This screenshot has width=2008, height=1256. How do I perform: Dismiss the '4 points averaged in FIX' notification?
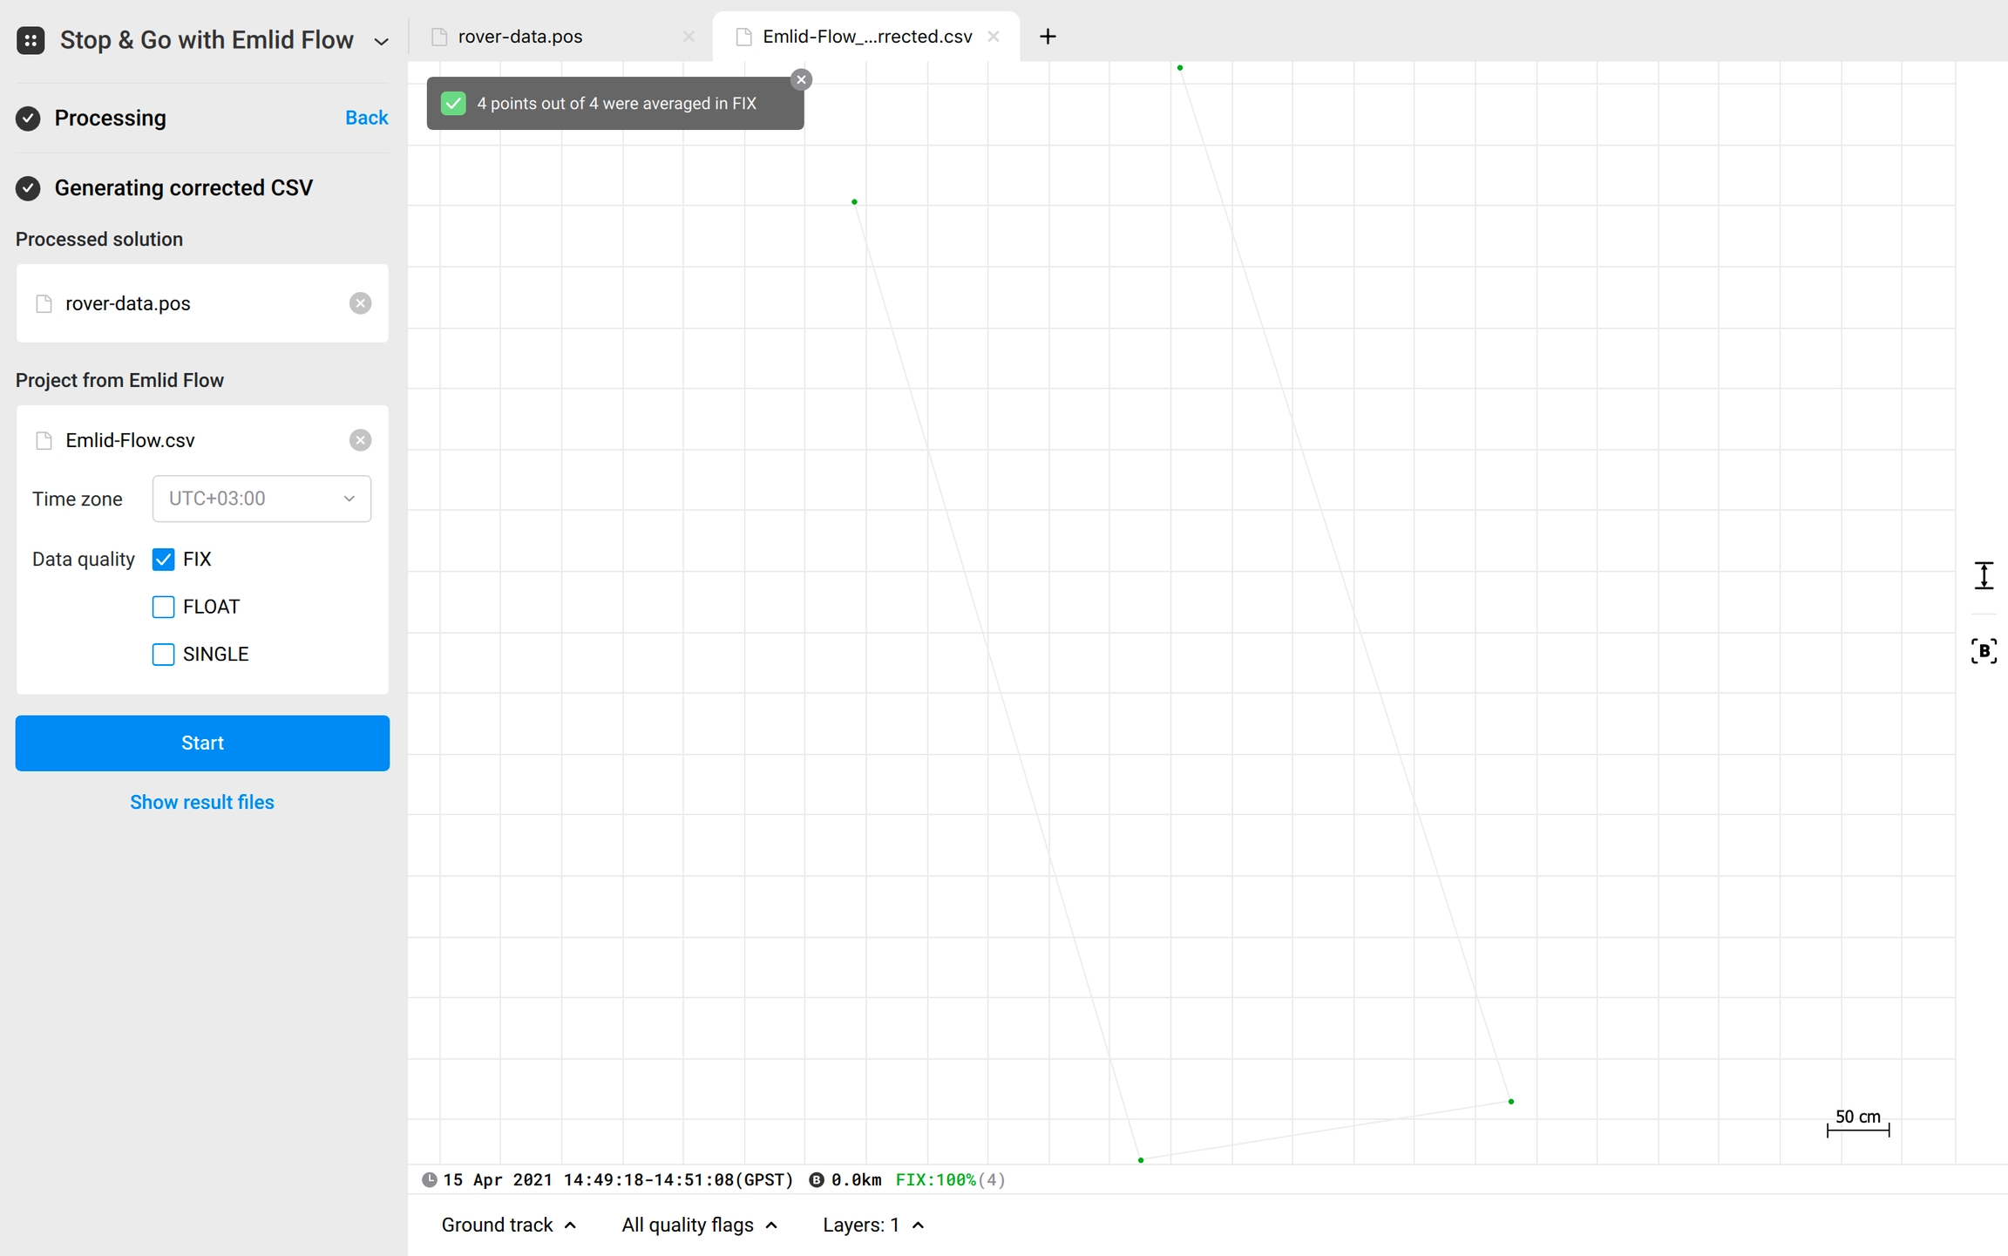(800, 78)
